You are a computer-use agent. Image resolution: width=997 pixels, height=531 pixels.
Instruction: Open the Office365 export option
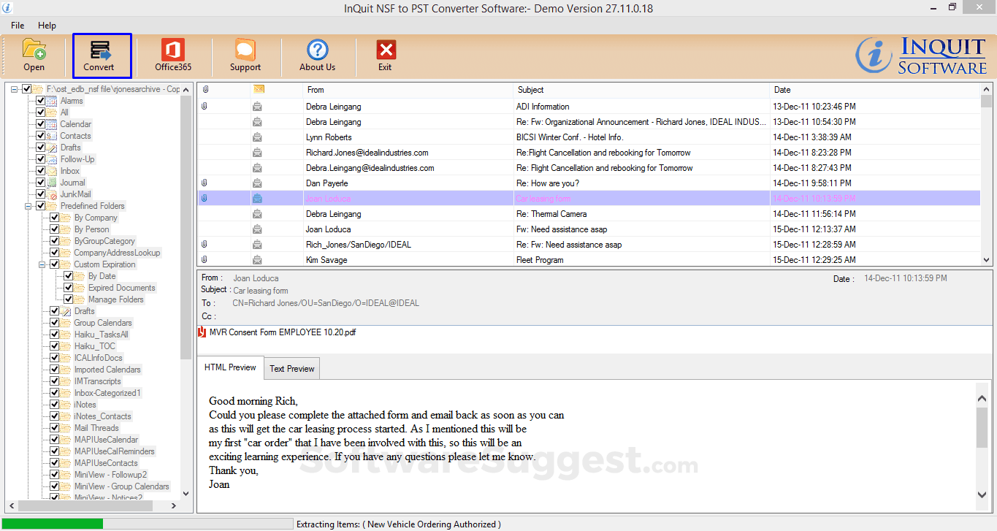(x=172, y=56)
